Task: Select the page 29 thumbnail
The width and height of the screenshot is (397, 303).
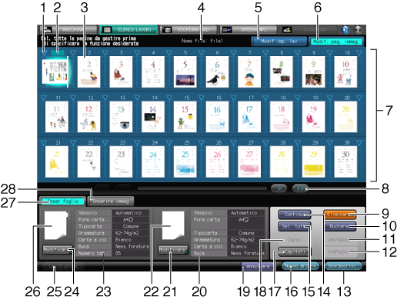Action: [x=313, y=161]
